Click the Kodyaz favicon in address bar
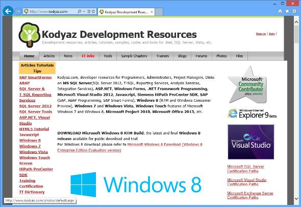The width and height of the screenshot is (301, 207). tap(27, 11)
